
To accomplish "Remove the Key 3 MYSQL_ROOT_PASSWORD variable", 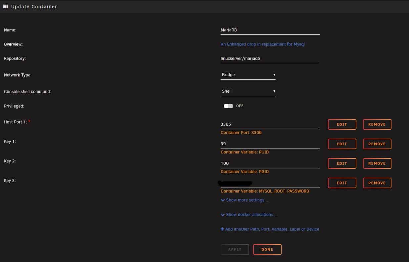I will (377, 183).
